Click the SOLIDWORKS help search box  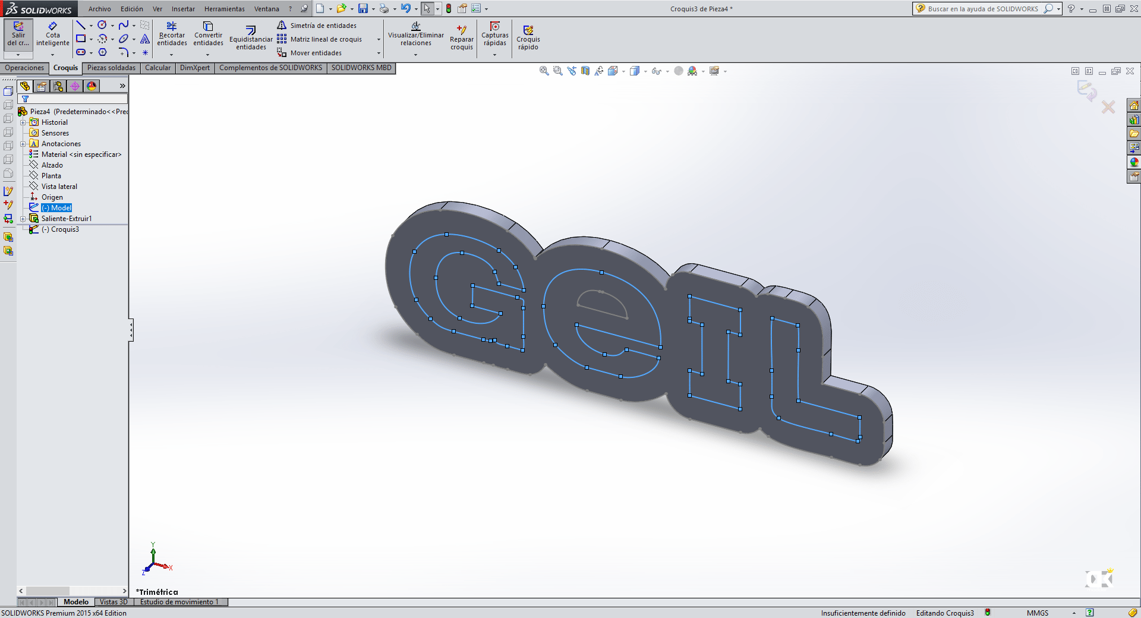coord(983,9)
